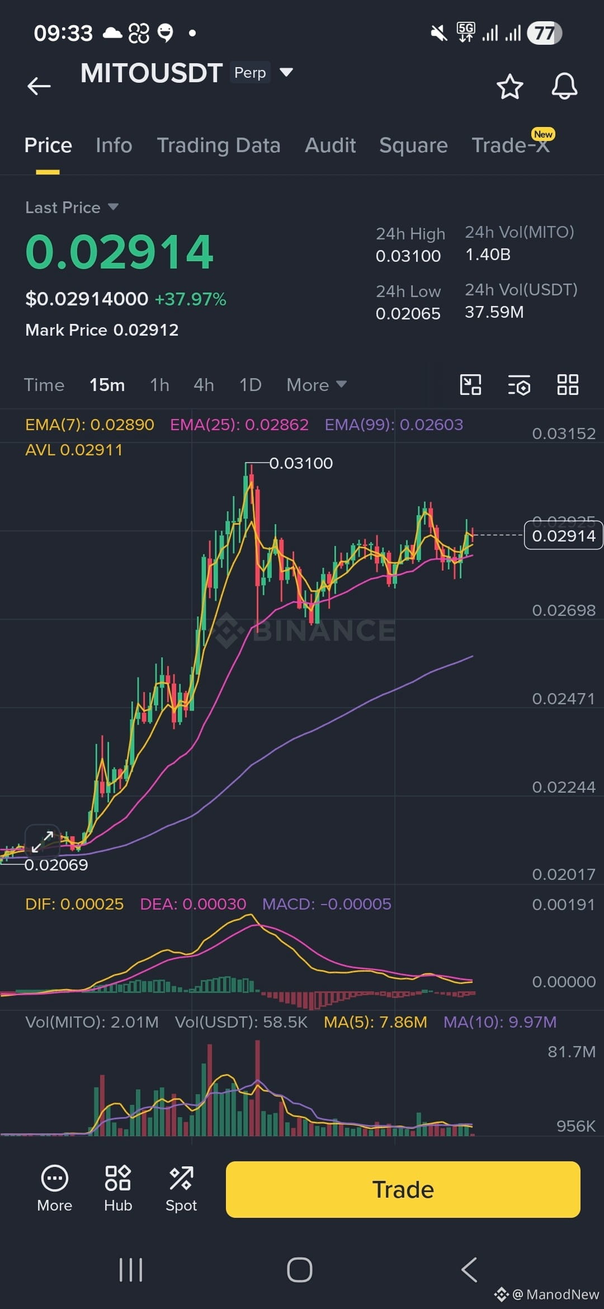Image resolution: width=604 pixels, height=1309 pixels.
Task: Select the Price tab
Action: (x=48, y=145)
